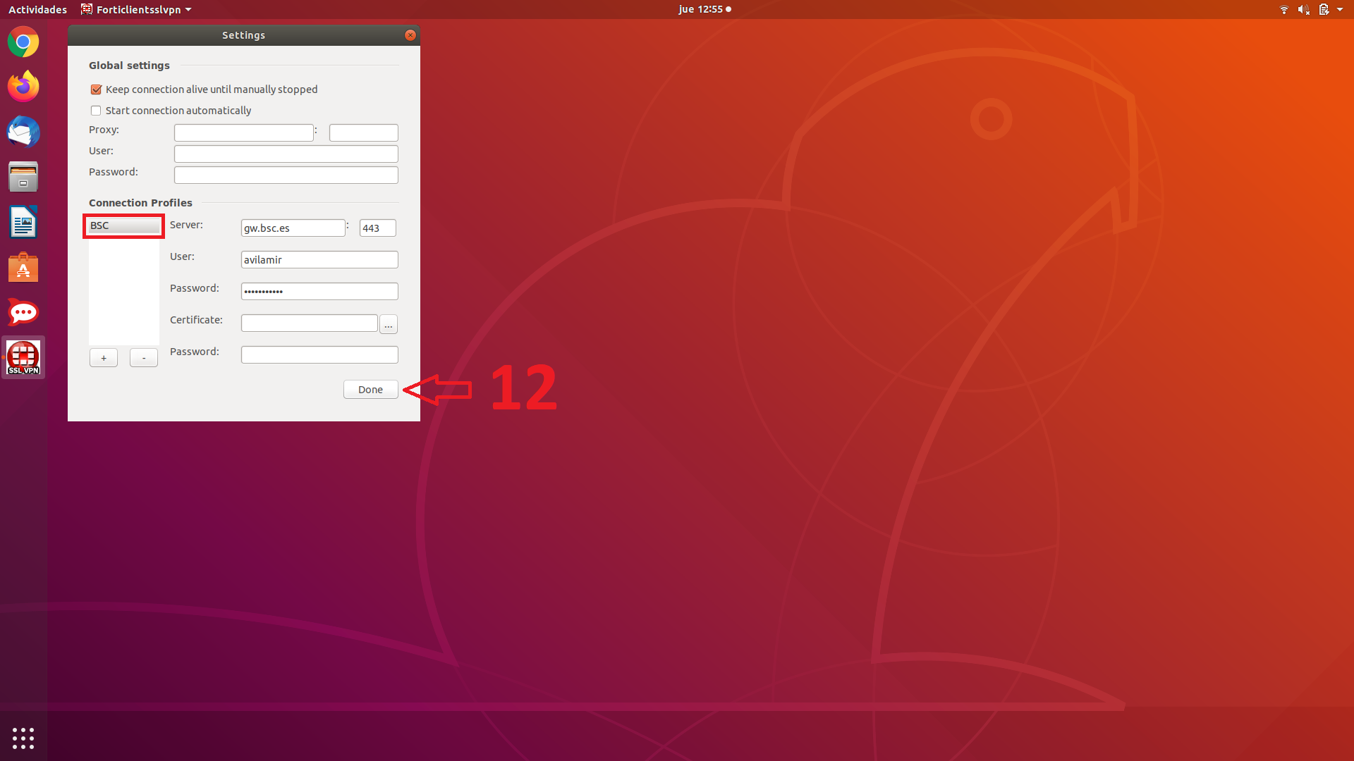1354x761 pixels.
Task: Open the system status menu arrow
Action: coord(1339,10)
